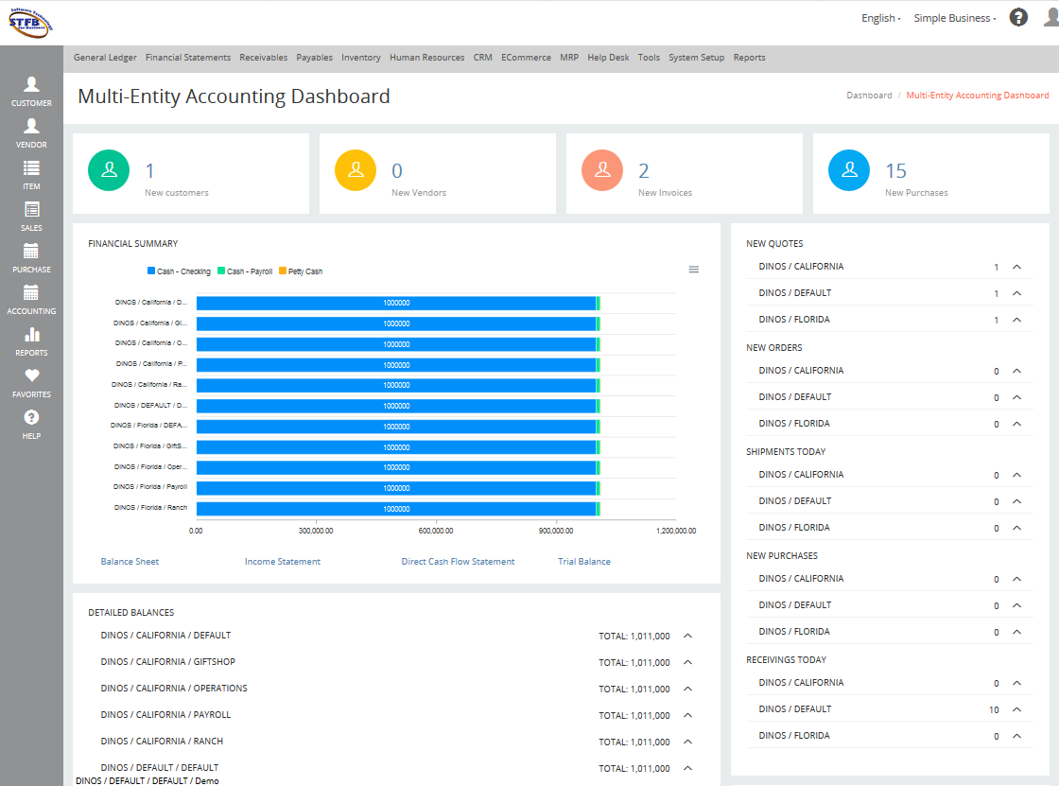The image size is (1059, 786).
Task: Toggle Cash - Checking legend series
Action: (x=179, y=271)
